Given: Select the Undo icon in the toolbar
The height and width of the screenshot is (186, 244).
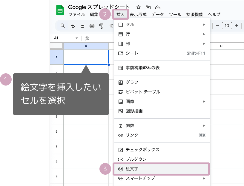Looking at the screenshot, I should click(x=73, y=26).
